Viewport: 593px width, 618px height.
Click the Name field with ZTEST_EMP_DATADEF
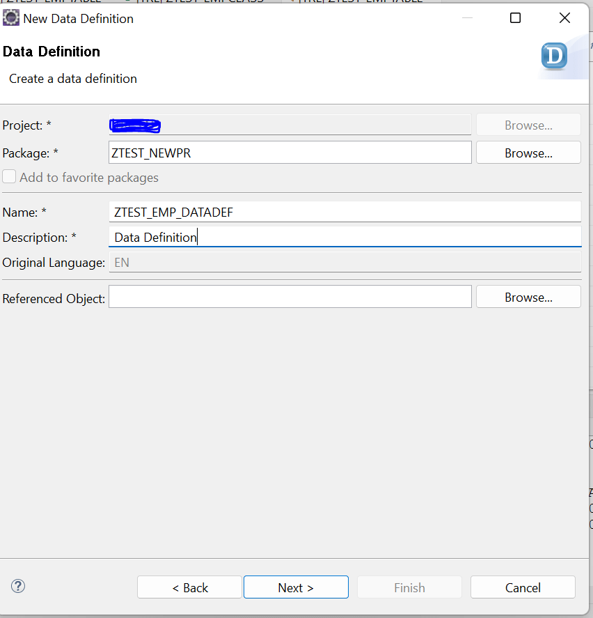pyautogui.click(x=345, y=212)
